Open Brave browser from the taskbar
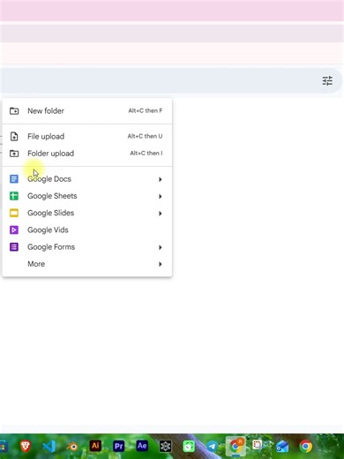The width and height of the screenshot is (344, 459). [26, 447]
